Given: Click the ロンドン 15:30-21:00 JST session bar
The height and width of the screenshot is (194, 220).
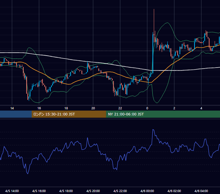Looking at the screenshot, I should 69,114.
